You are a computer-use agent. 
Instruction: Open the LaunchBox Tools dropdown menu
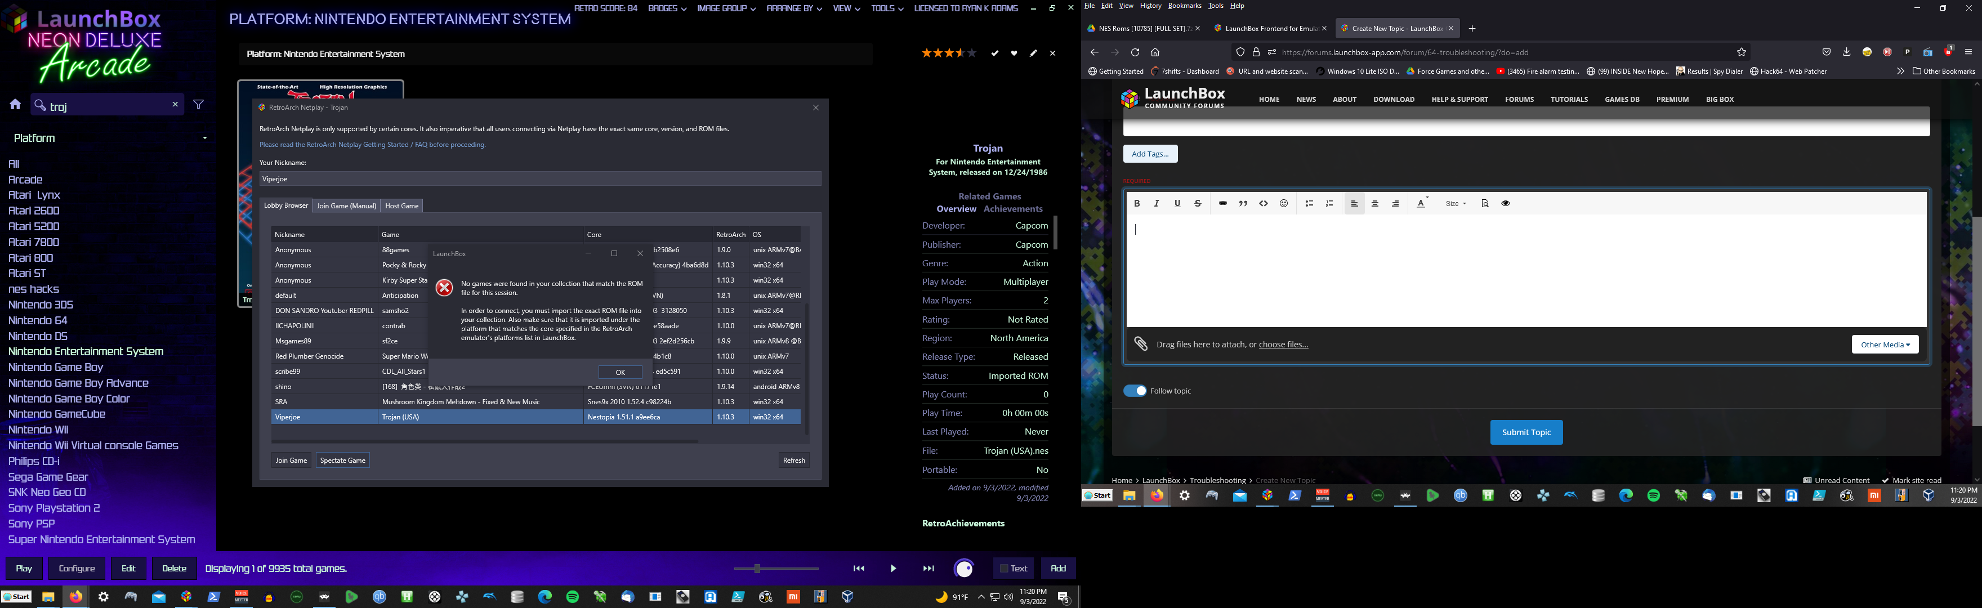887,8
